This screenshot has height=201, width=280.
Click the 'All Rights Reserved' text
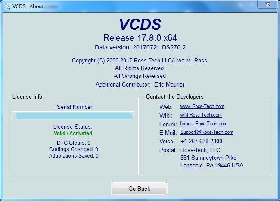click(139, 68)
